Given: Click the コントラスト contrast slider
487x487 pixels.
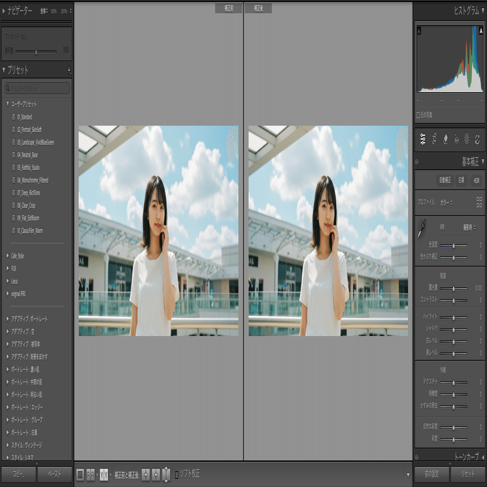Looking at the screenshot, I should (x=454, y=300).
